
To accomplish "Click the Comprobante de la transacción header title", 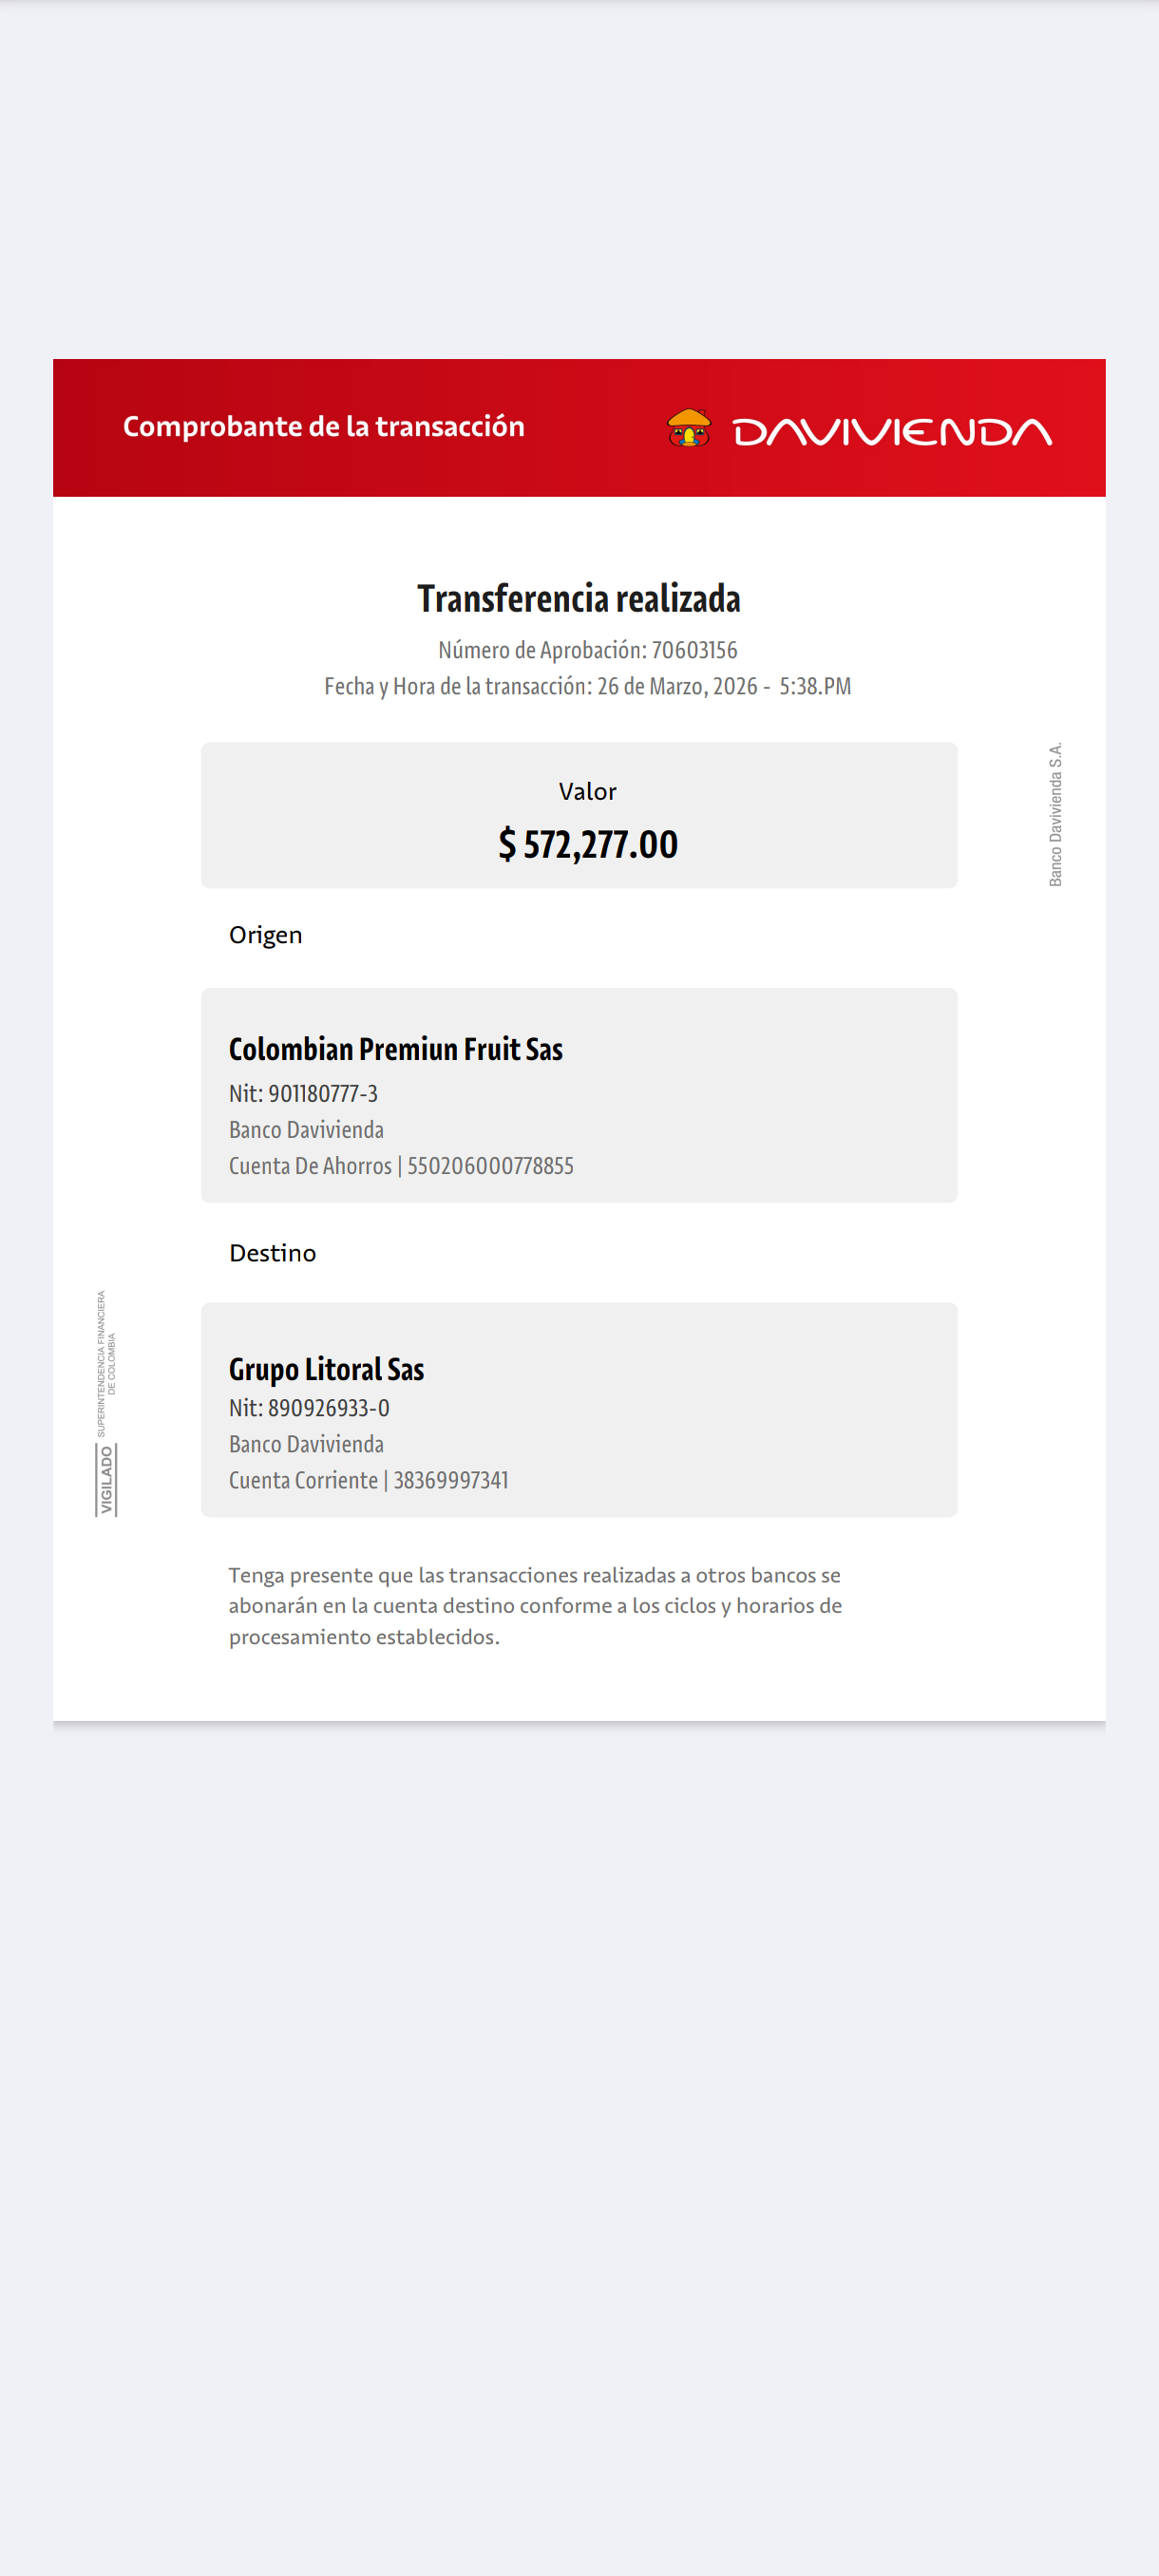I will [324, 426].
